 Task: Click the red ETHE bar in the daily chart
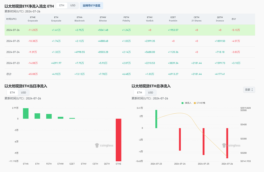coord(118,140)
